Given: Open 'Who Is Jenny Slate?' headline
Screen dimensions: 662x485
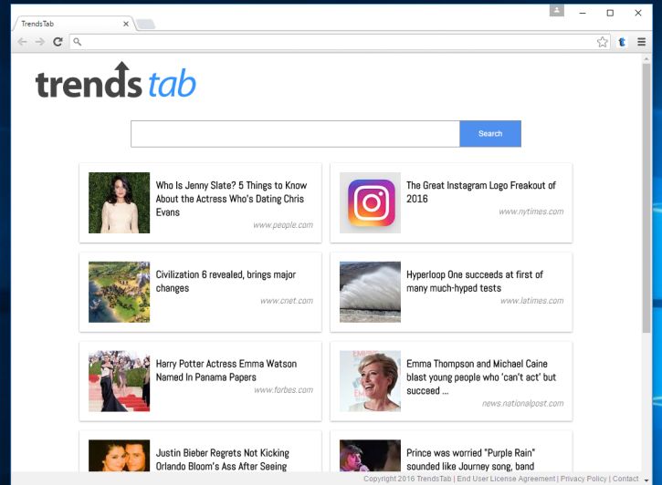Looking at the screenshot, I should tap(231, 199).
